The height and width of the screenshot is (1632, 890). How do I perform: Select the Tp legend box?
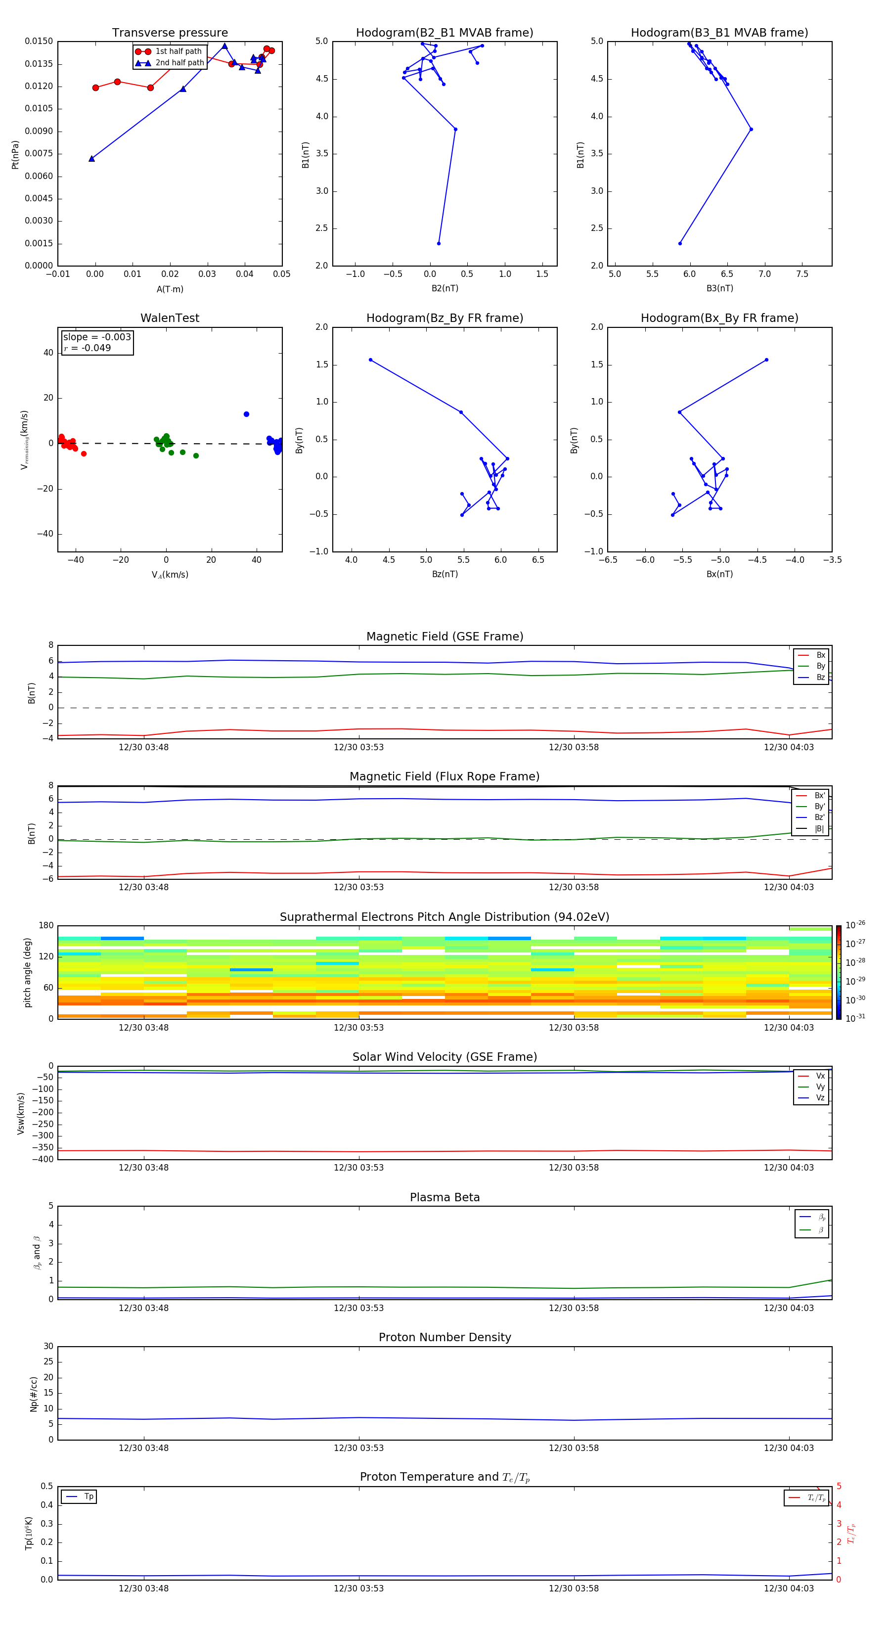(79, 1496)
